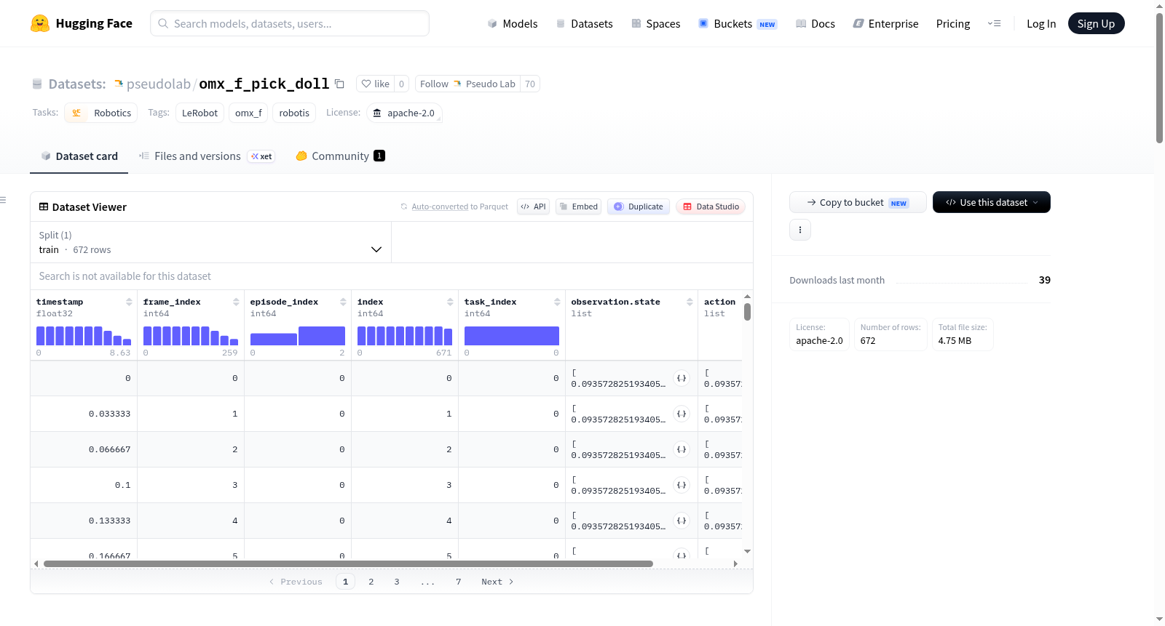Viewport: 1165px width, 626px height.
Task: Focus the models and datasets search field
Action: coord(290,23)
